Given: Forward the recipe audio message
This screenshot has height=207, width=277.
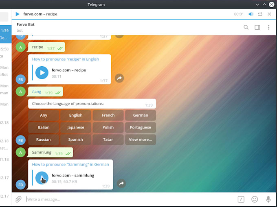Looking at the screenshot, I should click(x=119, y=78).
